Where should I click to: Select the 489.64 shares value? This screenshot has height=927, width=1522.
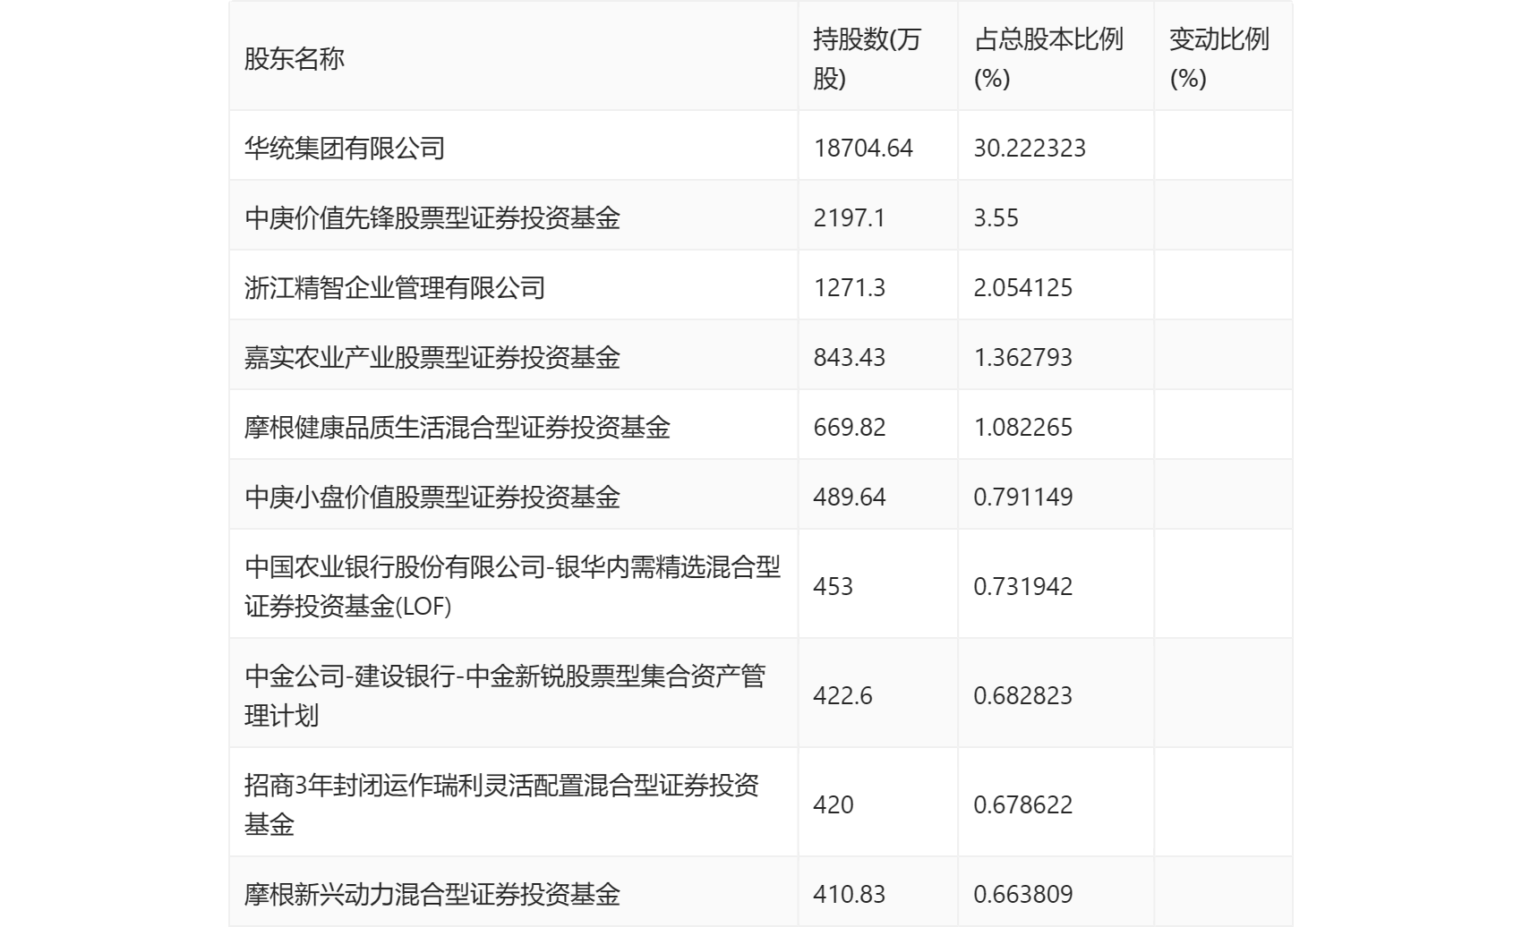point(849,497)
